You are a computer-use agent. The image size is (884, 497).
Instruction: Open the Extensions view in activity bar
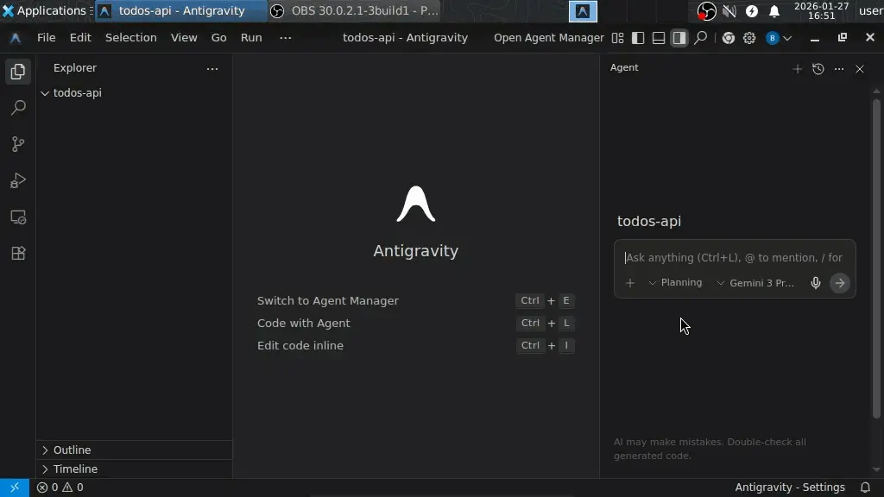18,254
